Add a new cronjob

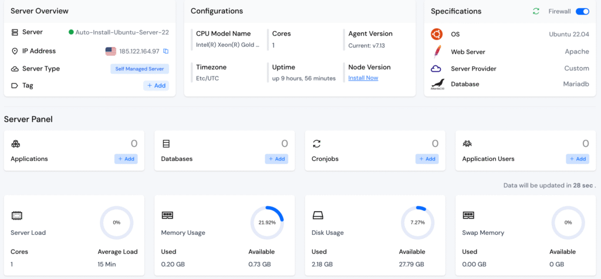pyautogui.click(x=427, y=159)
